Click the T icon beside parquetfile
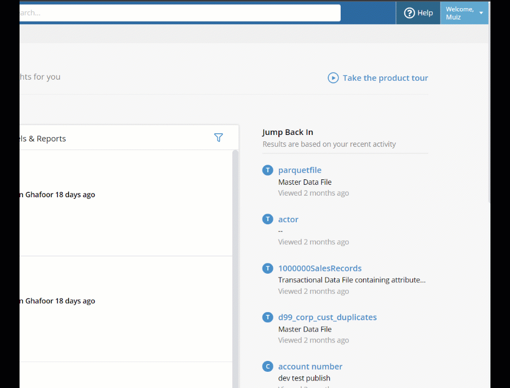Image resolution: width=510 pixels, height=388 pixels. coord(267,170)
